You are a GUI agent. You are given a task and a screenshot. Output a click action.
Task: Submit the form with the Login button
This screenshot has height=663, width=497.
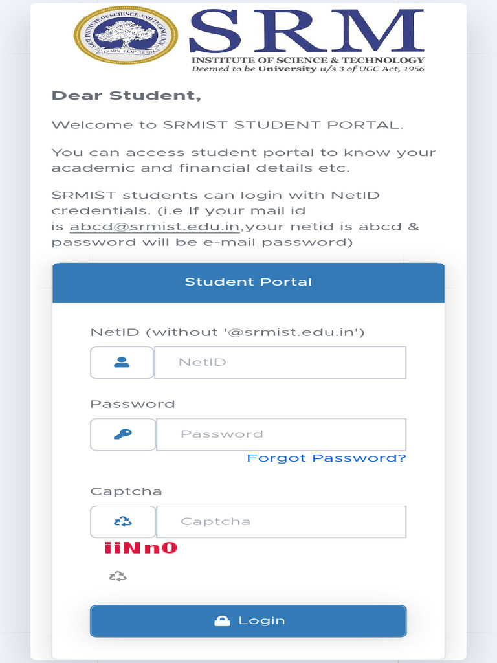(248, 621)
